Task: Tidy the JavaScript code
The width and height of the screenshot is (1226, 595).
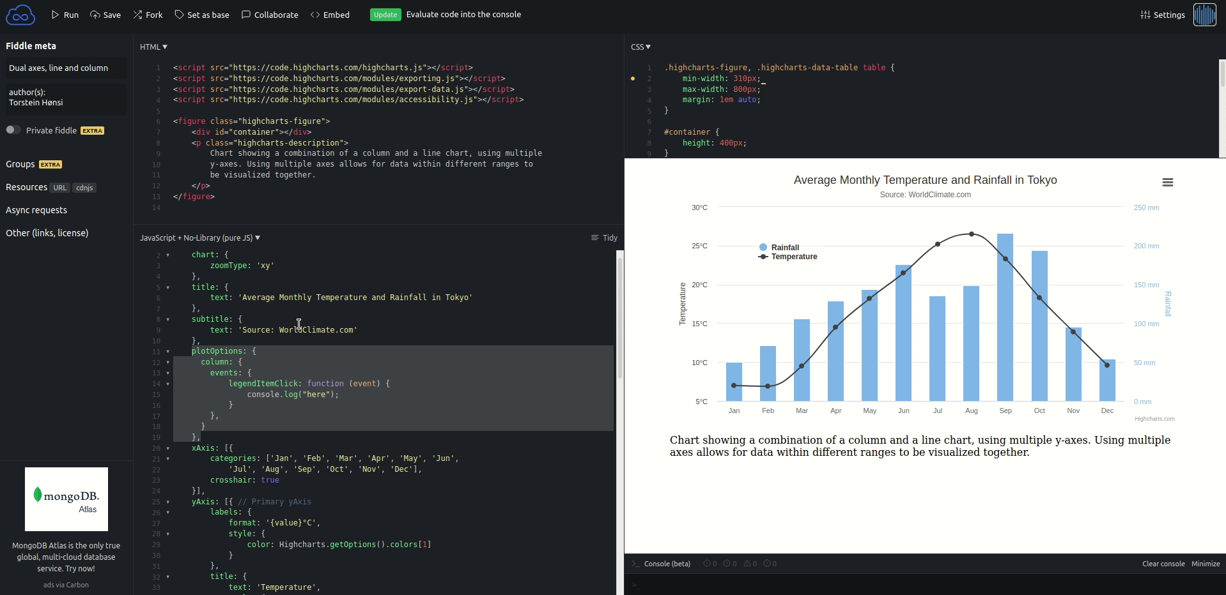Action: click(x=604, y=237)
